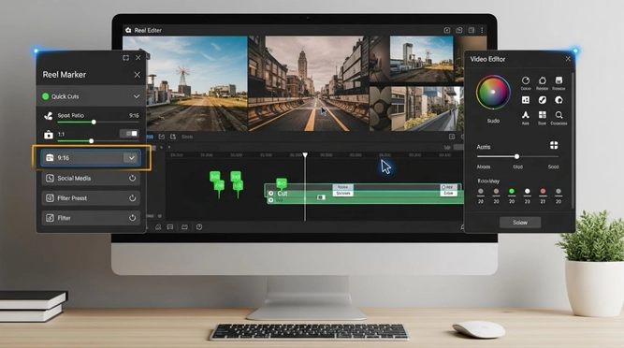Image resolution: width=624 pixels, height=348 pixels.
Task: Select the blue highlighted tab below the preview
Action: point(150,137)
